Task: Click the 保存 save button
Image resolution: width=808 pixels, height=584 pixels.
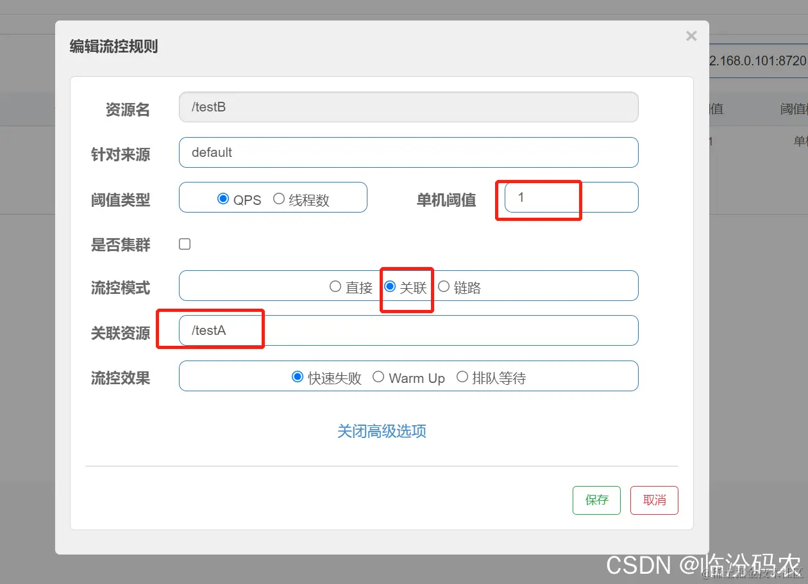Action: tap(596, 500)
